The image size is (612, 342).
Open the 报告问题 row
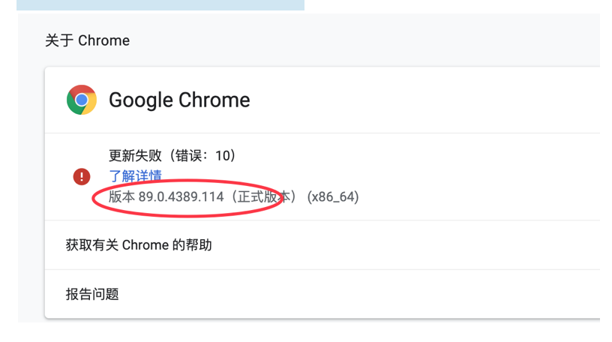(x=322, y=294)
